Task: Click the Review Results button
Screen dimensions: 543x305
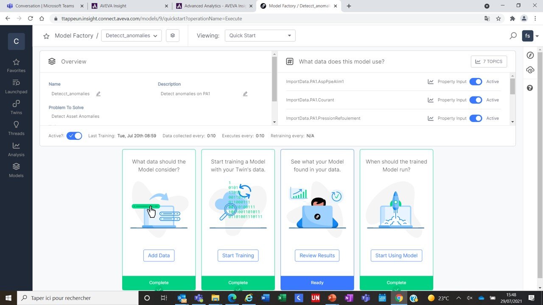Action: 317,255
